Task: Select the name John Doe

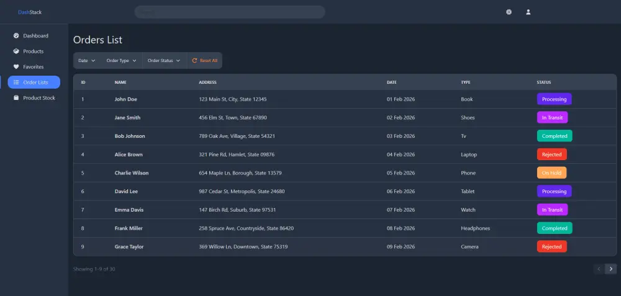Action: click(x=125, y=99)
